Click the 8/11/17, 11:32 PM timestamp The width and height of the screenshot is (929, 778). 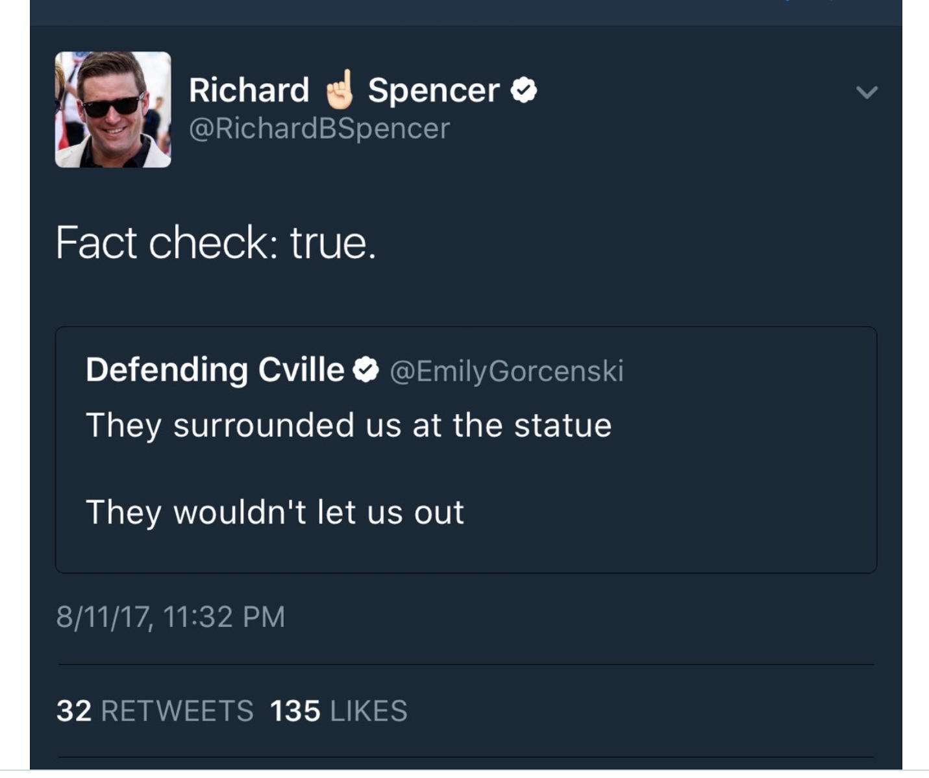coord(171,616)
